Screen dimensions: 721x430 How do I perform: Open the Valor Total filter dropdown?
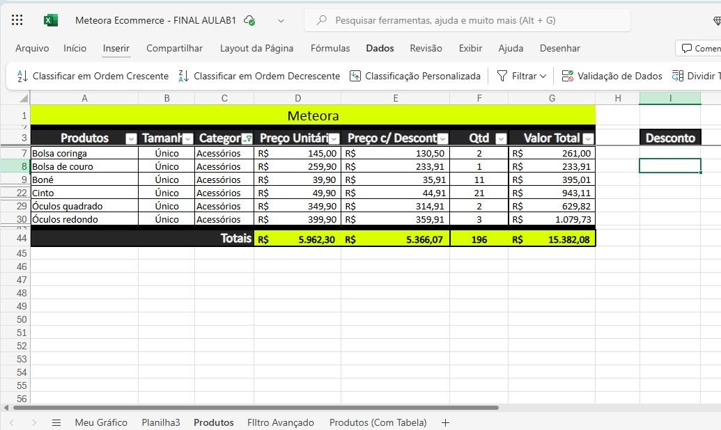click(x=588, y=138)
